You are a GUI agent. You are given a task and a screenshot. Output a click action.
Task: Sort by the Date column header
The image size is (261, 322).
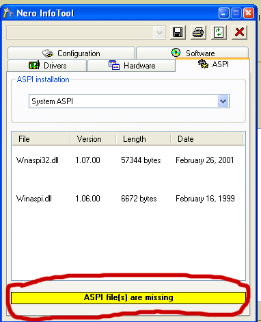click(x=207, y=139)
